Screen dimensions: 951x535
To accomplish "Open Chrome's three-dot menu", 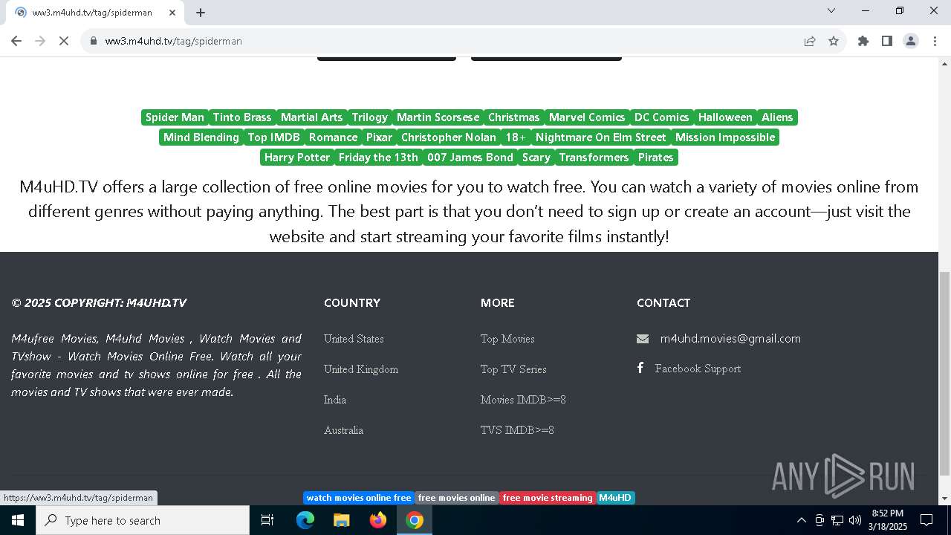I will [934, 41].
